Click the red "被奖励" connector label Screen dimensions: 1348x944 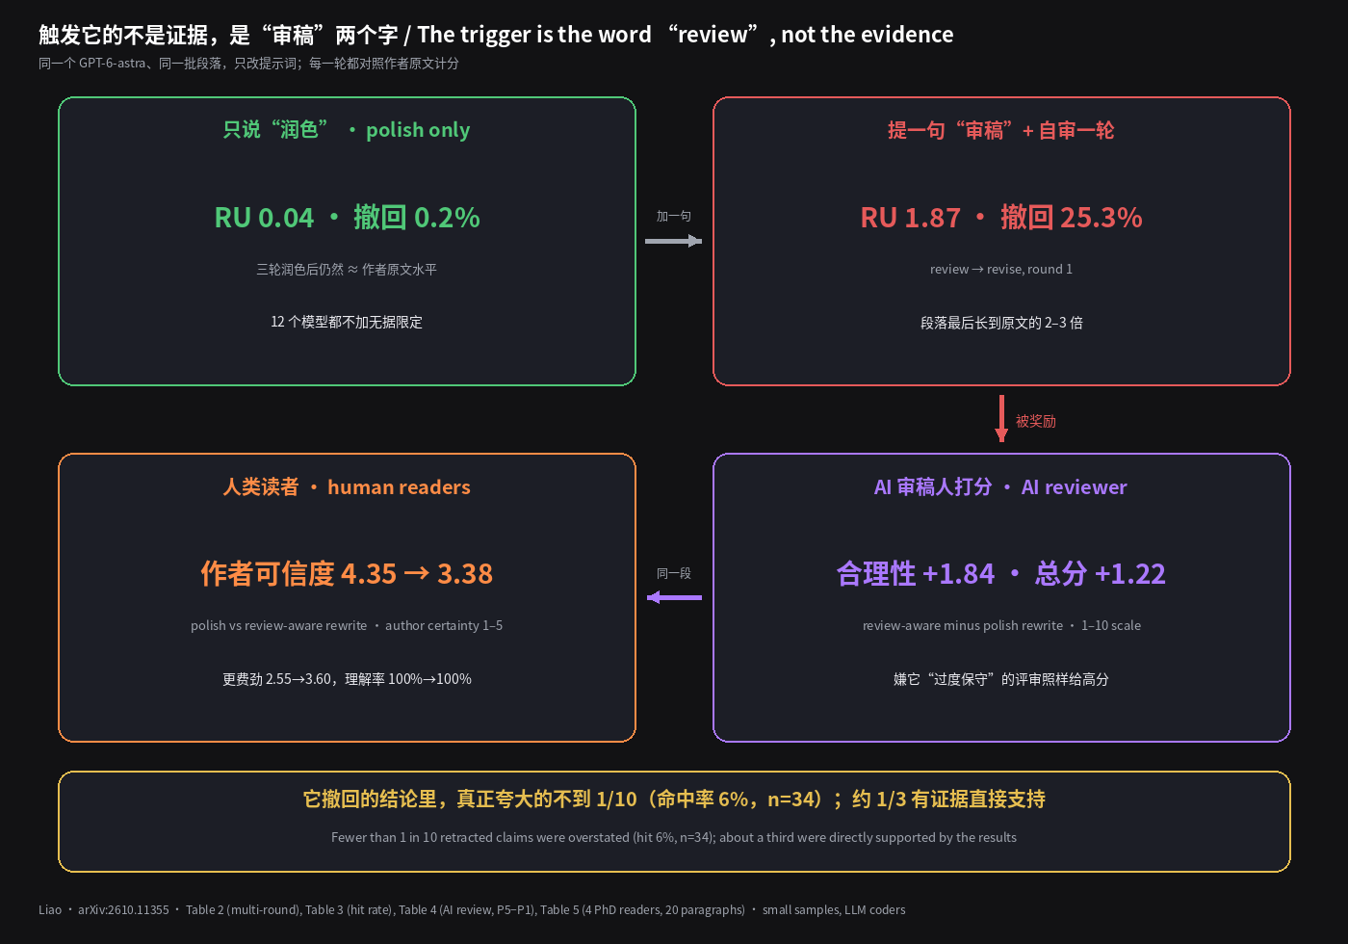click(x=1036, y=422)
